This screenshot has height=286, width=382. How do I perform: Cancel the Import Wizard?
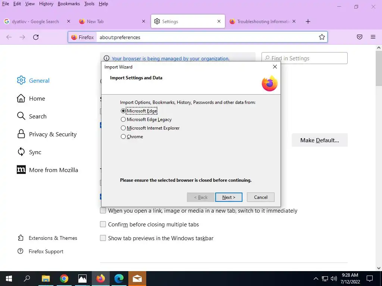click(x=261, y=197)
